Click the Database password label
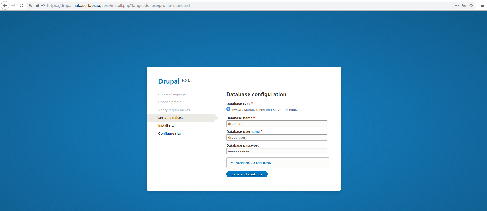Image resolution: width=487 pixels, height=211 pixels. [x=243, y=145]
